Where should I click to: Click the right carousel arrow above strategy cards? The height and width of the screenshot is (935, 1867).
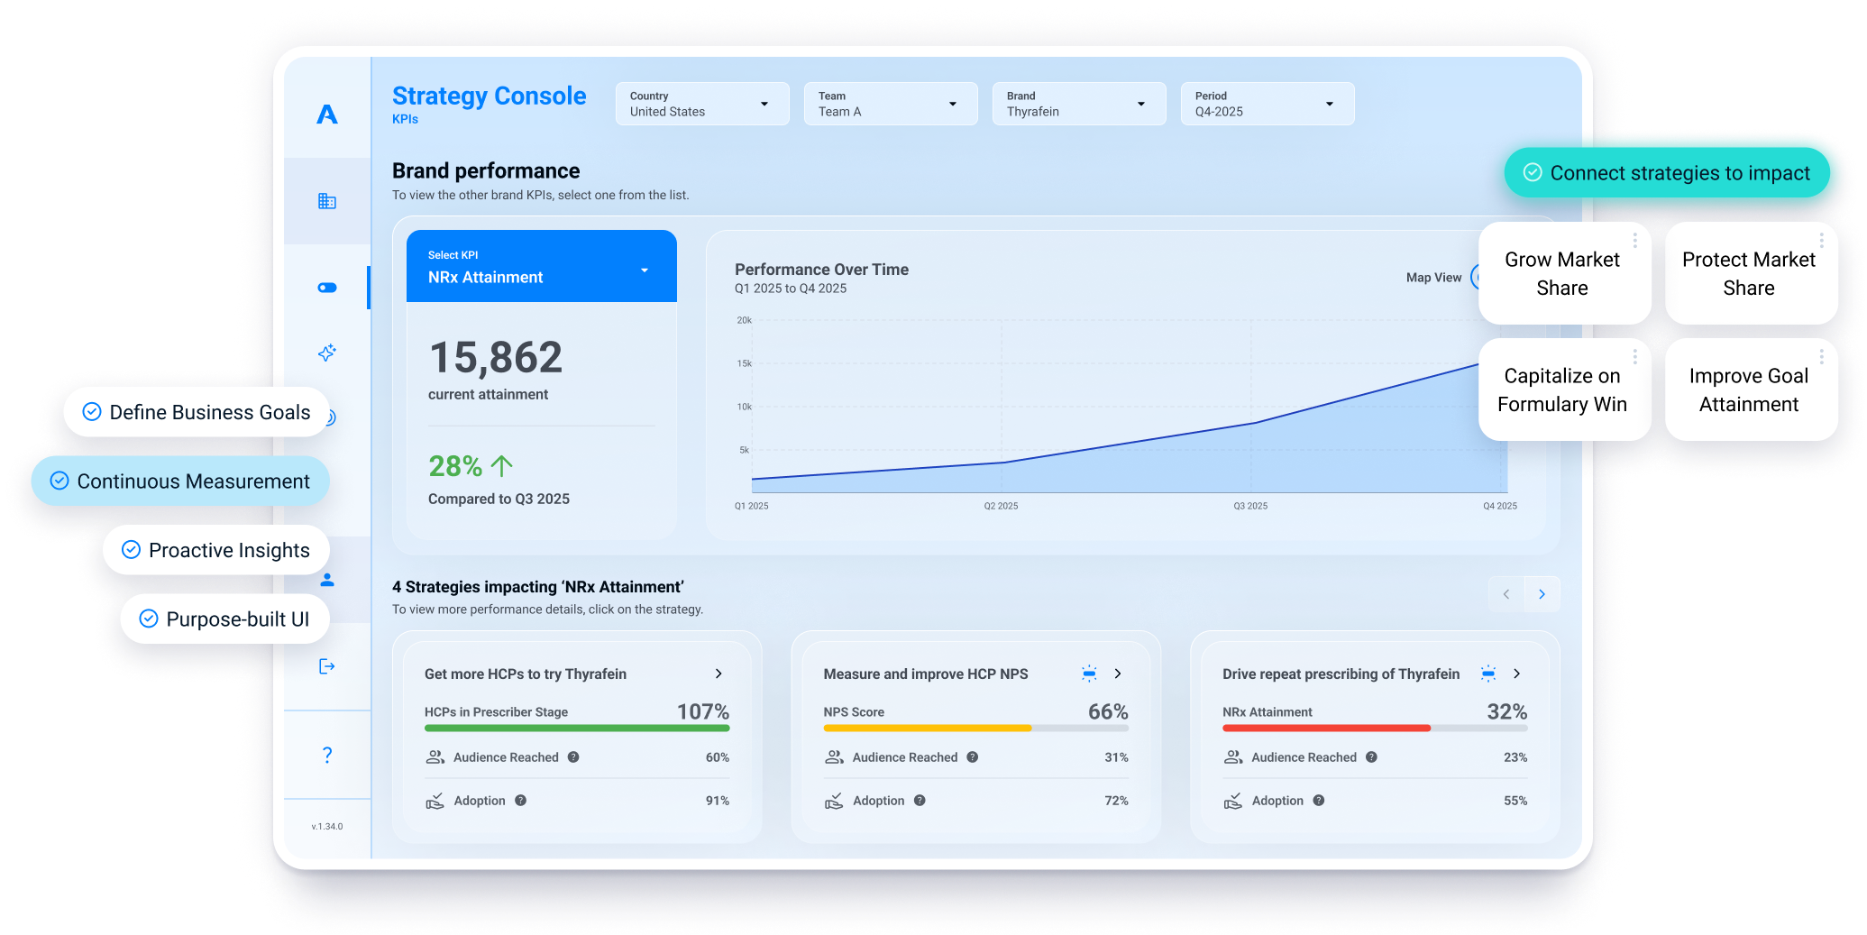pyautogui.click(x=1542, y=594)
